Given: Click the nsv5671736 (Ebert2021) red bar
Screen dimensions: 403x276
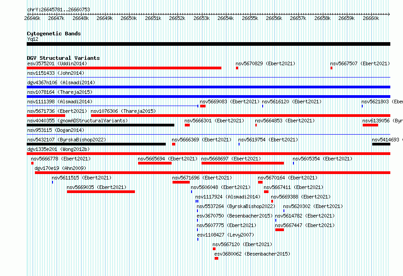Looking at the screenshot, I should point(46,116).
